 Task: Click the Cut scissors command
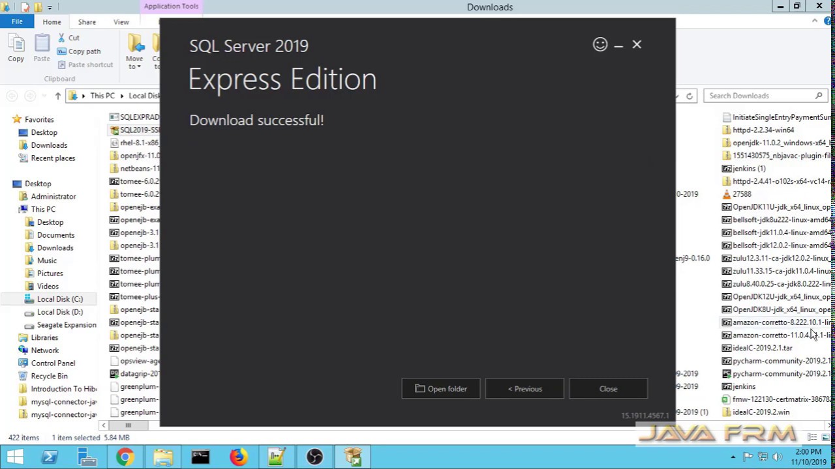pyautogui.click(x=68, y=38)
